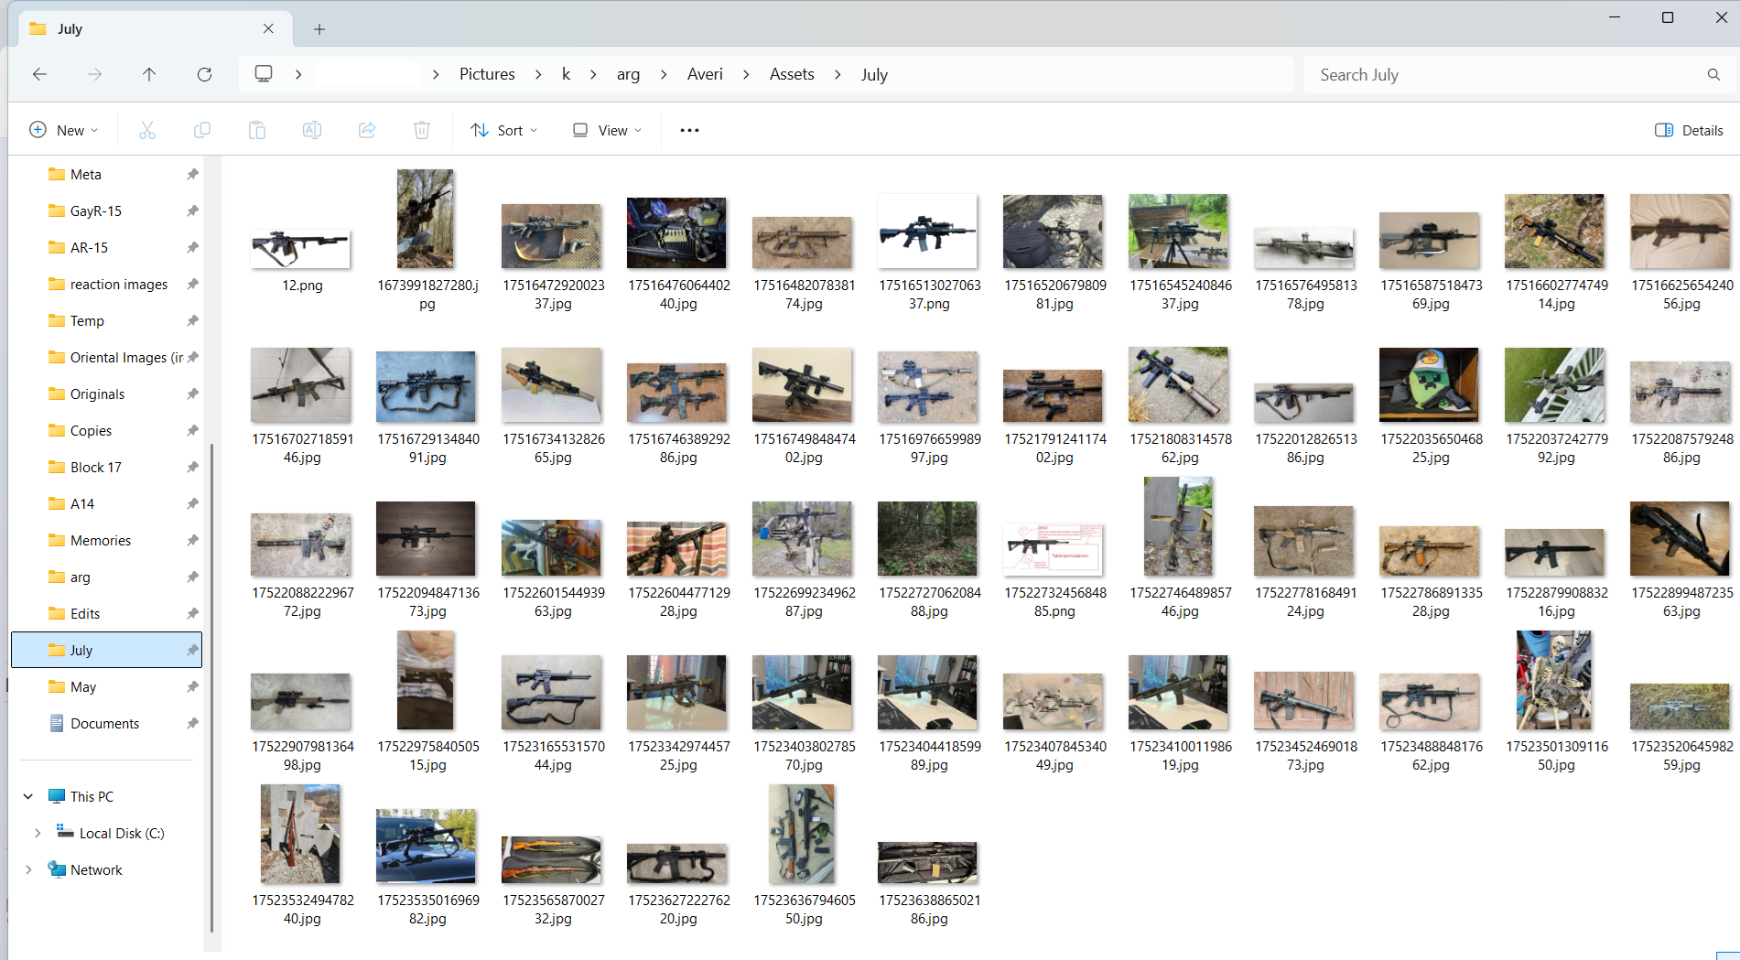Image resolution: width=1740 pixels, height=960 pixels.
Task: Click the search magnifier icon
Action: coord(1713,74)
